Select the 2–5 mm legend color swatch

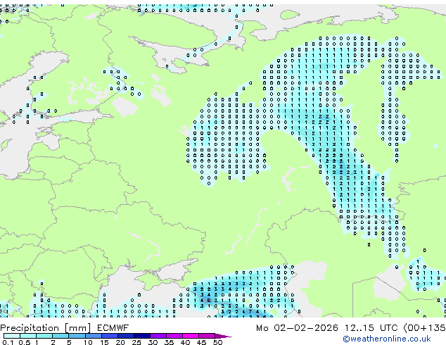(x=60, y=336)
